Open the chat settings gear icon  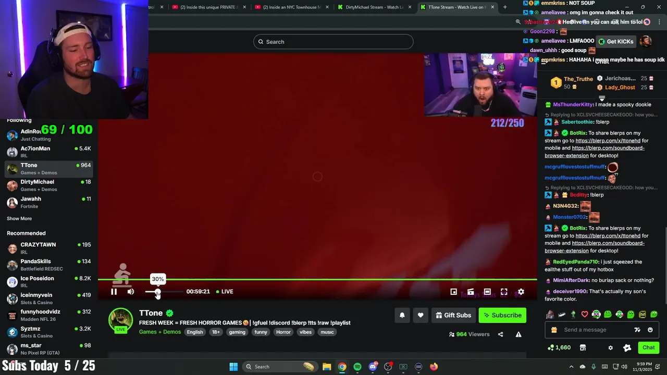pos(610,348)
